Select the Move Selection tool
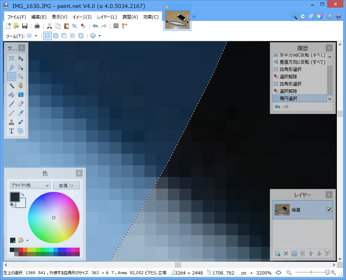The image size is (346, 280). 21,67
